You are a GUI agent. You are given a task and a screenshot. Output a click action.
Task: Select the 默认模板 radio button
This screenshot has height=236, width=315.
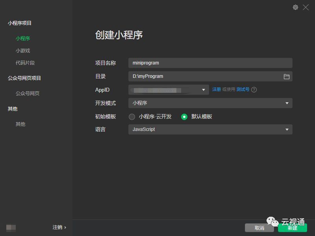point(185,117)
